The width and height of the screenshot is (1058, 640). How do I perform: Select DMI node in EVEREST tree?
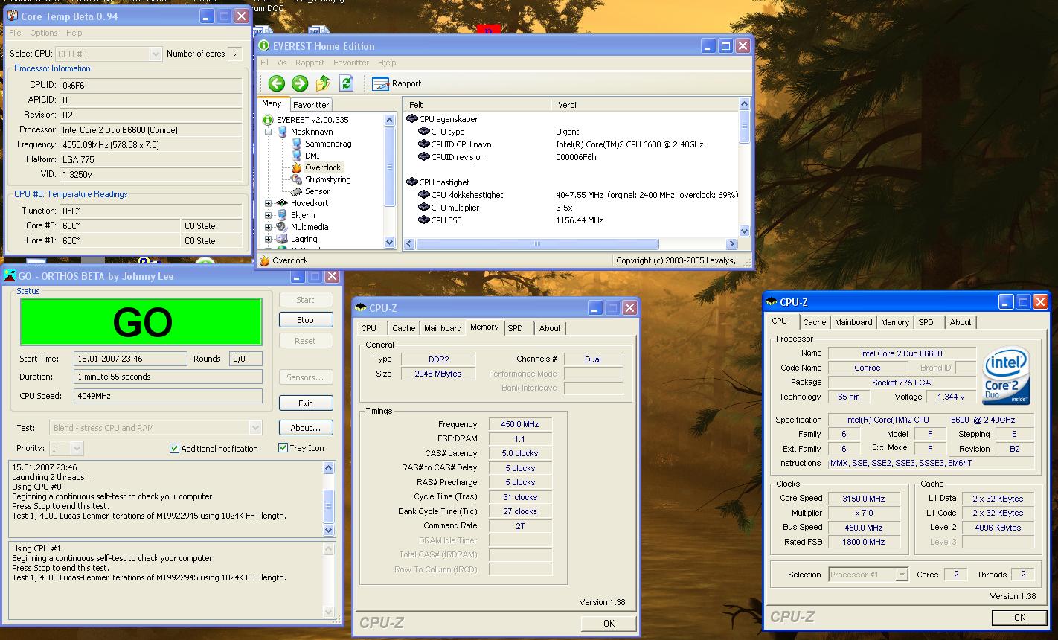[312, 156]
